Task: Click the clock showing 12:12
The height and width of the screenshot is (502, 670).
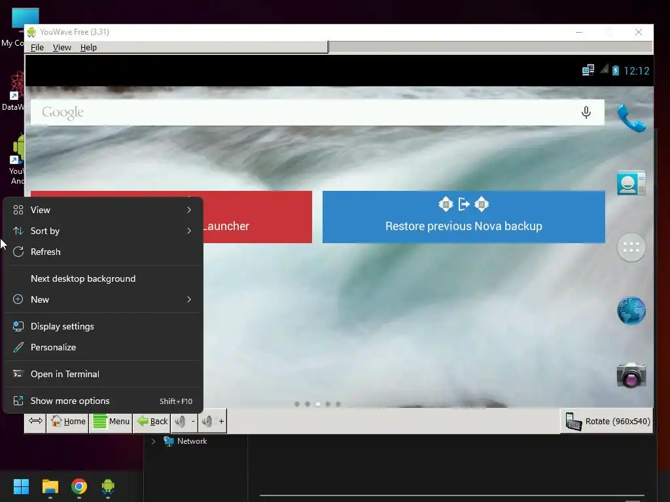Action: click(x=636, y=71)
